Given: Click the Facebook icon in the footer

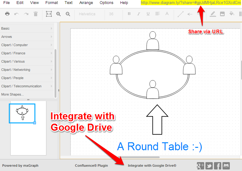Looking at the screenshot, I should 217,166.
